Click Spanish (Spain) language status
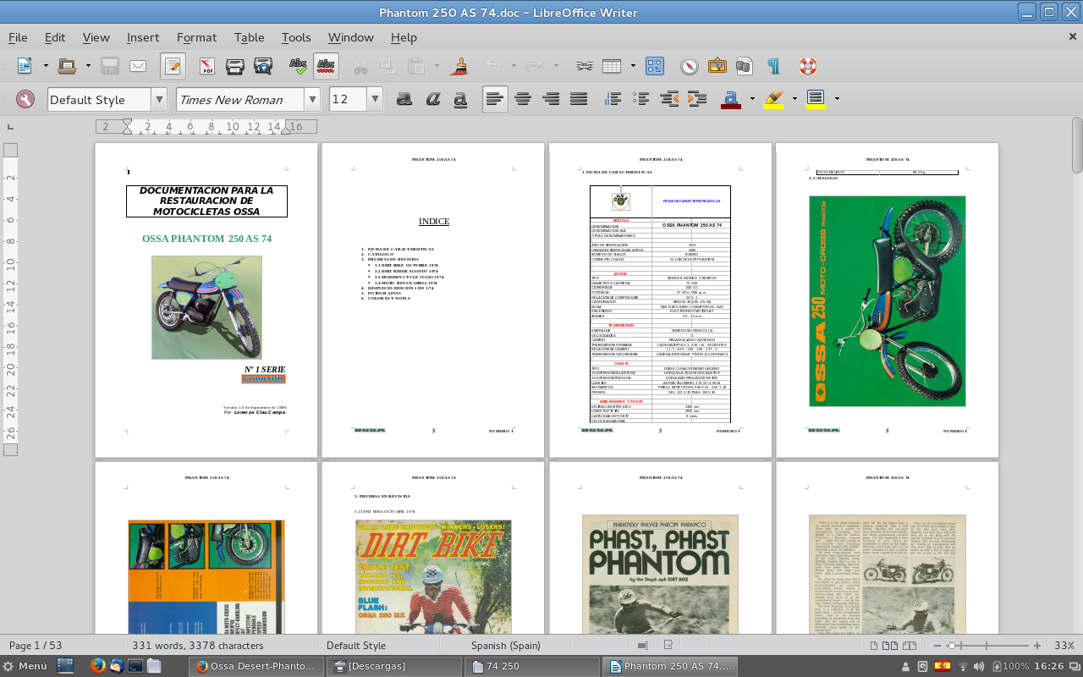This screenshot has width=1083, height=677. click(506, 646)
